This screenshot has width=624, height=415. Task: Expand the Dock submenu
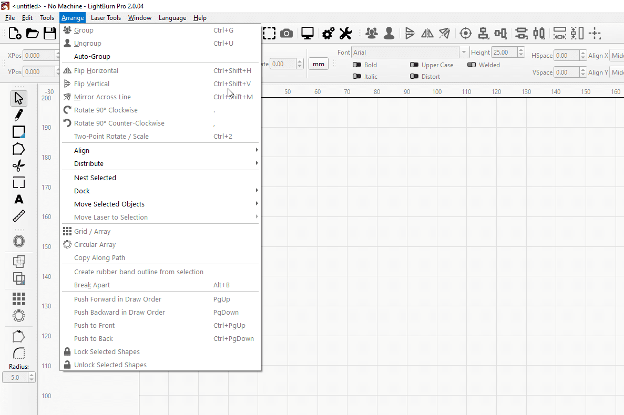pos(160,191)
